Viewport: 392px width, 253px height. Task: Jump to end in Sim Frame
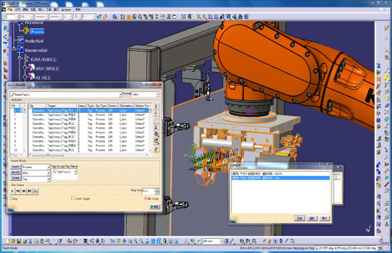coord(29,191)
